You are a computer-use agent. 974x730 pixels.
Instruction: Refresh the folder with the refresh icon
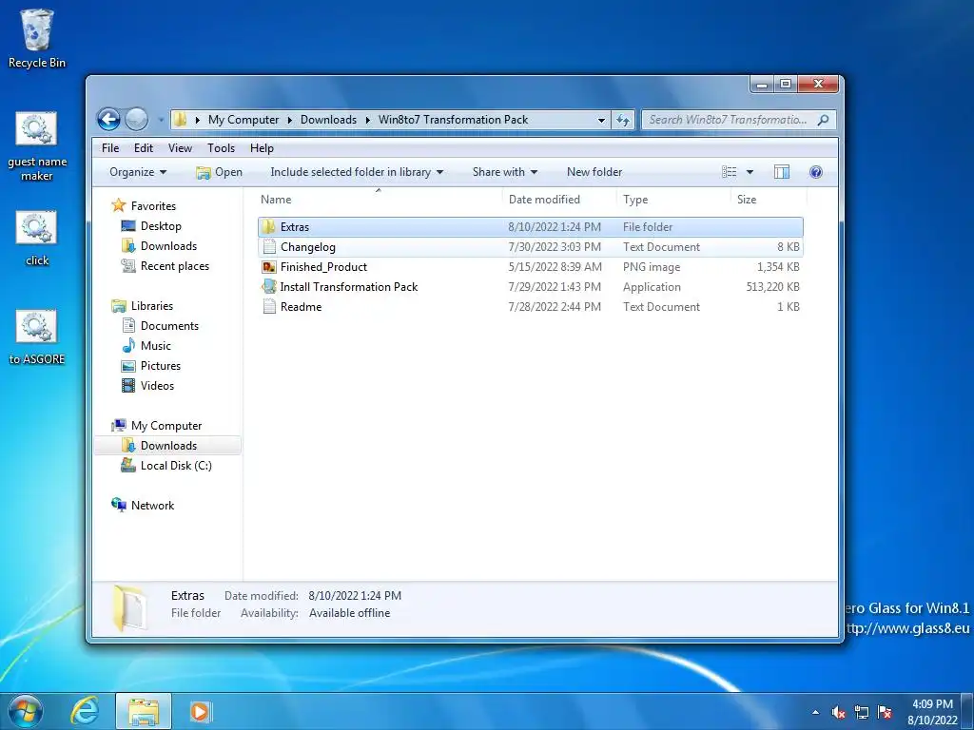[x=623, y=120]
